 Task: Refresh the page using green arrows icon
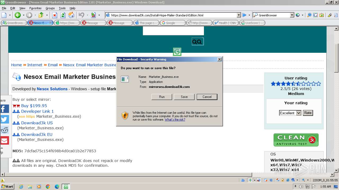coord(63,15)
